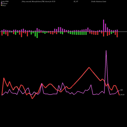Click the Price legend color swatch
This screenshot has height=127, width=127.
(x=2, y=5)
